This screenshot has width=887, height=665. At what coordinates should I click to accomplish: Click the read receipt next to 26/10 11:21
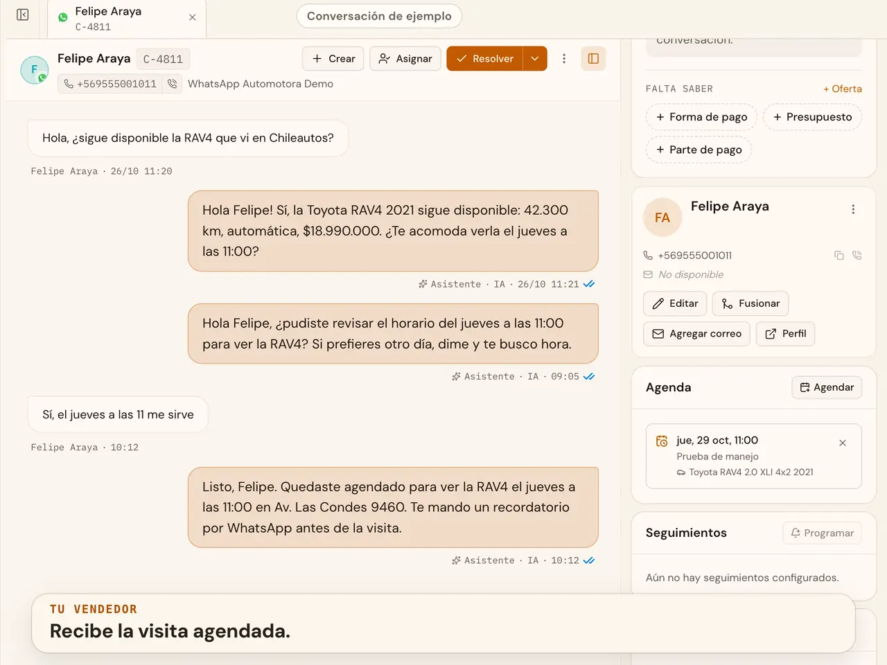(x=589, y=284)
